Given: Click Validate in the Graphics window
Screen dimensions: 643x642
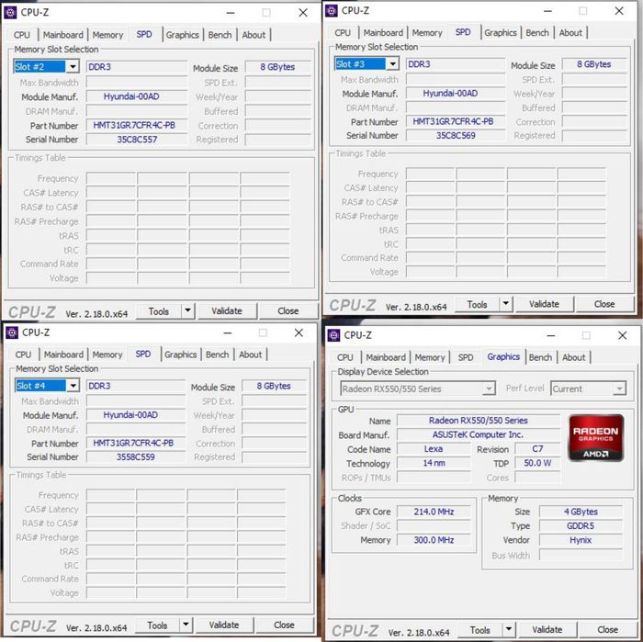Looking at the screenshot, I should pyautogui.click(x=547, y=630).
